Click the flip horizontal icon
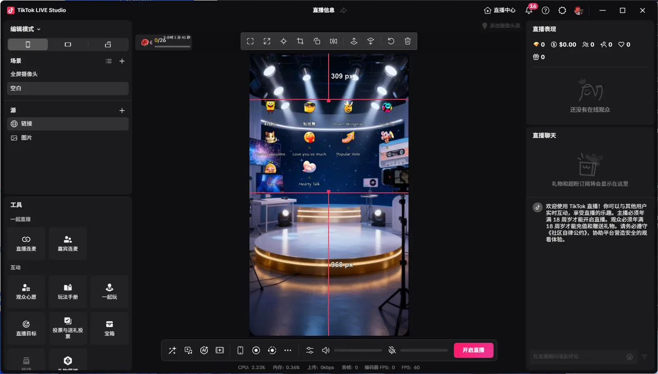Image resolution: width=658 pixels, height=374 pixels. point(334,41)
